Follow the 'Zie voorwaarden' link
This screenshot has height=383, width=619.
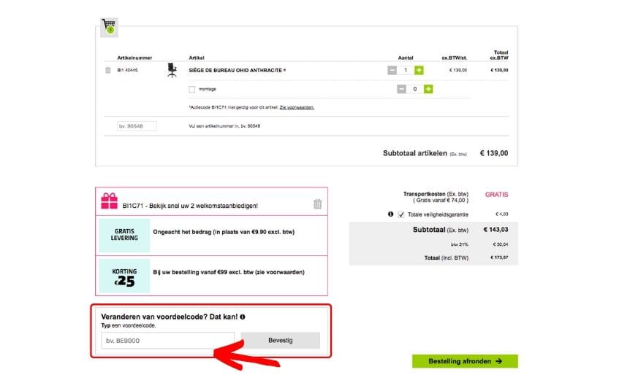pyautogui.click(x=297, y=107)
